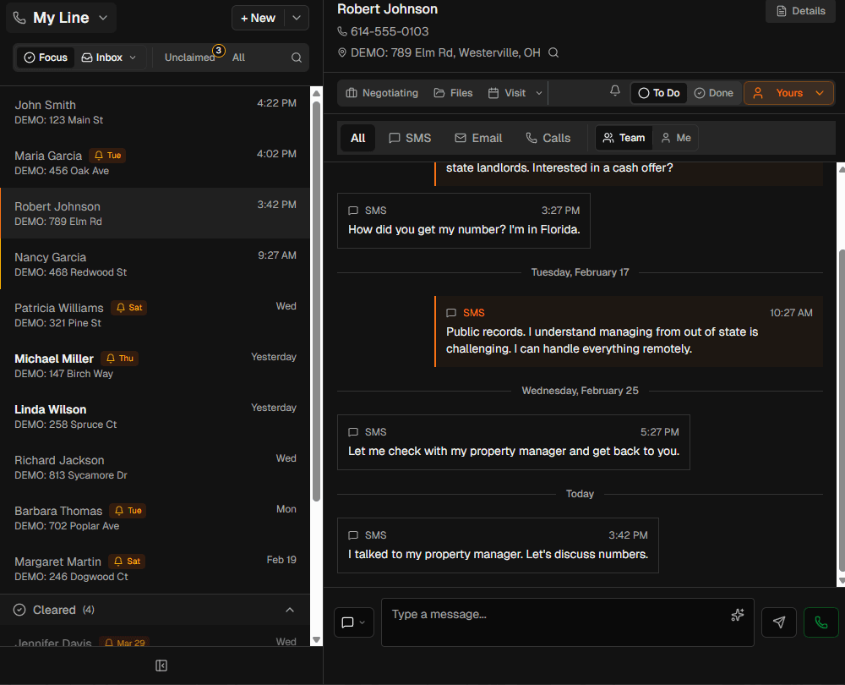Open Margaret Martin conversation
This screenshot has height=685, width=845.
coord(155,568)
